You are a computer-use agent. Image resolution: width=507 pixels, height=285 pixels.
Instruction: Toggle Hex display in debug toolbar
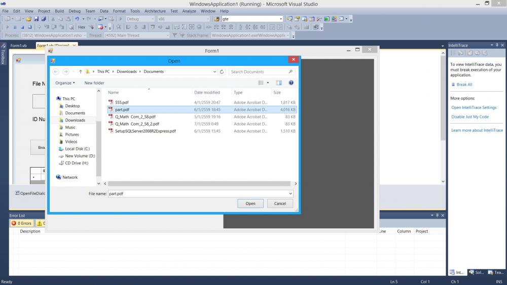click(x=82, y=27)
